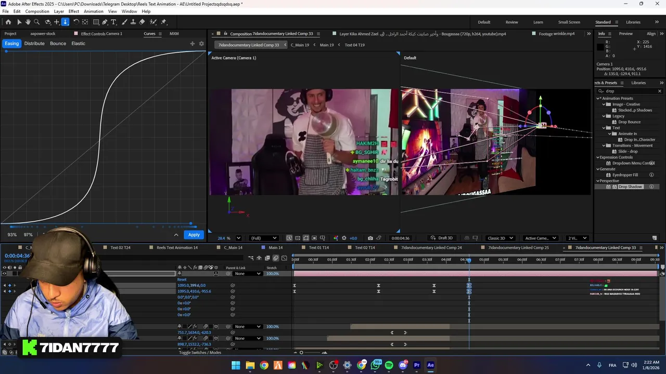666x374 pixels.
Task: Select the Puppet Pin tool
Action: pos(163,22)
